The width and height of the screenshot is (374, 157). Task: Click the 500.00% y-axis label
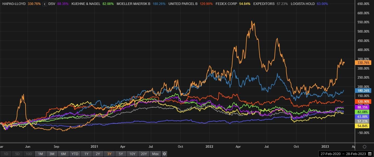pos(364,32)
